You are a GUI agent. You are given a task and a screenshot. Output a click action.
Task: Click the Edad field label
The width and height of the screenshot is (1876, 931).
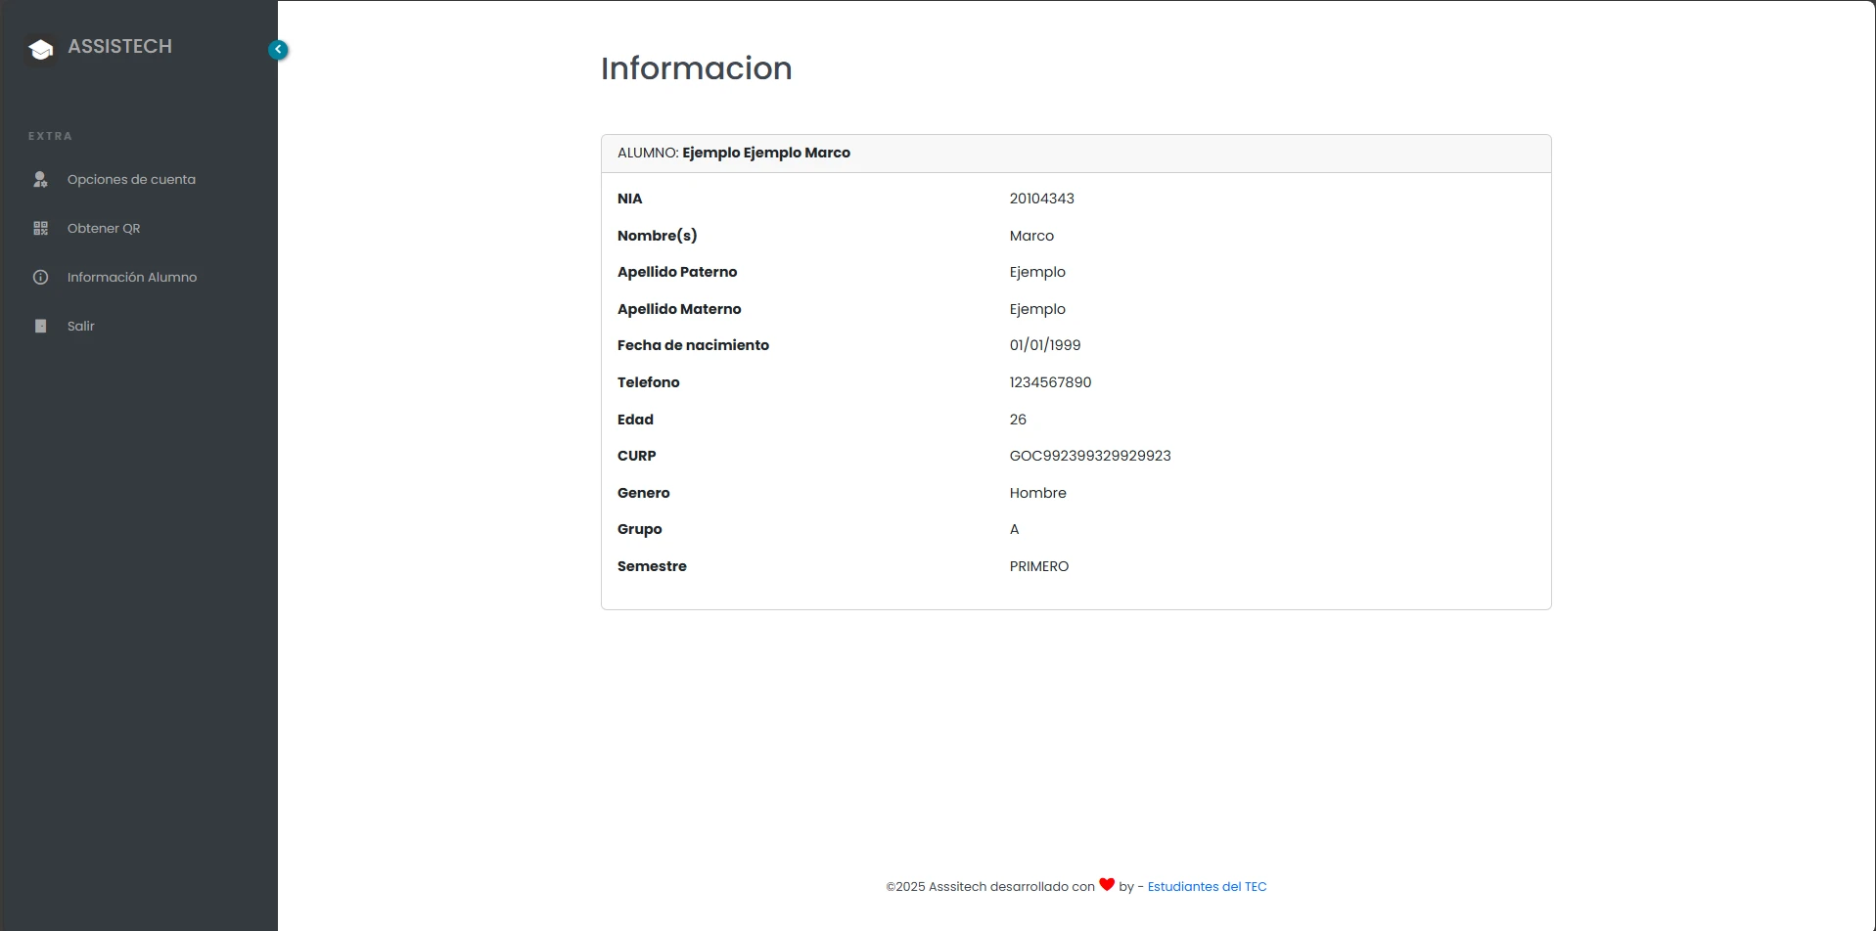(635, 420)
